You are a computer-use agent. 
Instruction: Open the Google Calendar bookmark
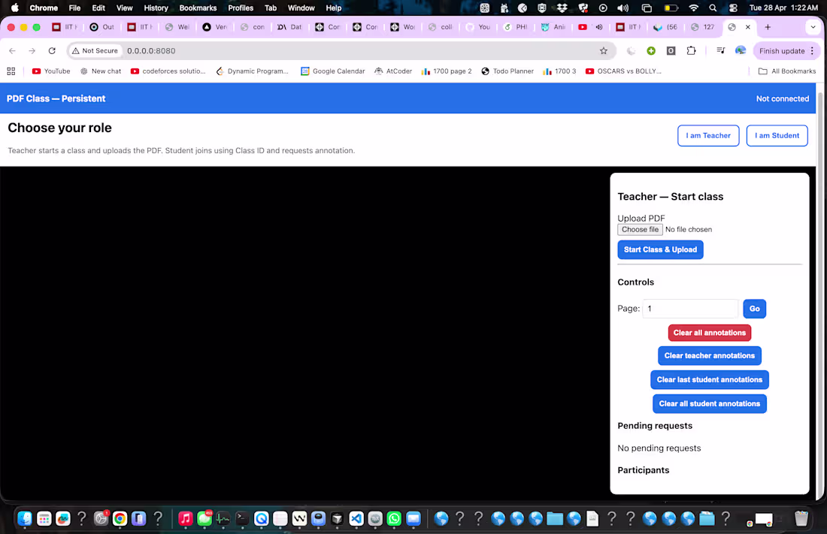pyautogui.click(x=333, y=71)
